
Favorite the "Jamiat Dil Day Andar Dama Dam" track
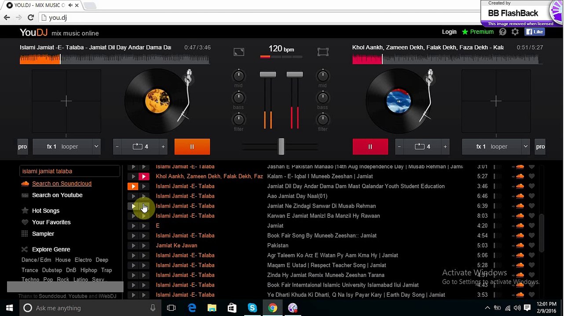tap(531, 186)
